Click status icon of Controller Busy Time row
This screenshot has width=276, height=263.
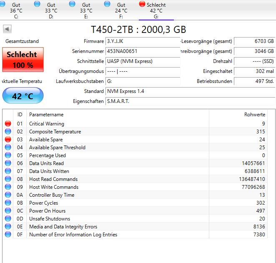click(8, 195)
